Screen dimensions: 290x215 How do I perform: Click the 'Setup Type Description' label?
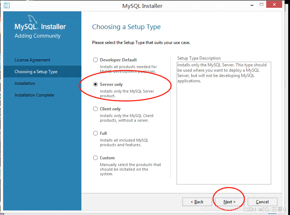[x=199, y=58]
